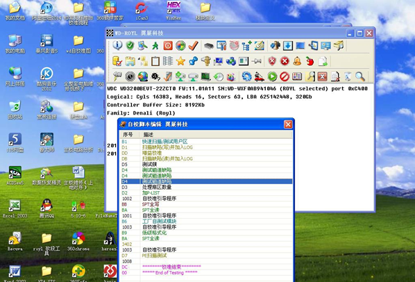This screenshot has width=415, height=282.
Task: Click the orange bell toolbar icon
Action: (x=297, y=61)
